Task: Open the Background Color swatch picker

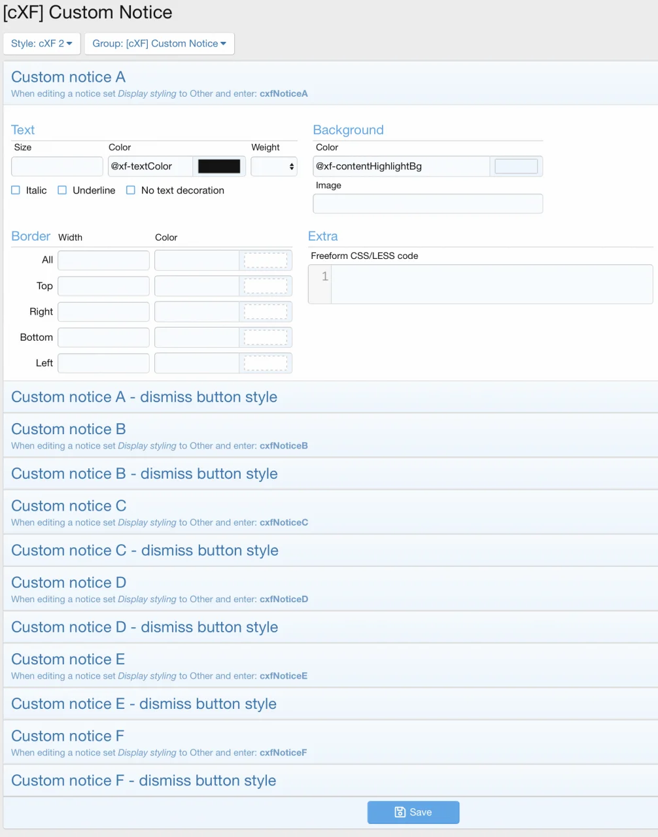Action: 516,166
